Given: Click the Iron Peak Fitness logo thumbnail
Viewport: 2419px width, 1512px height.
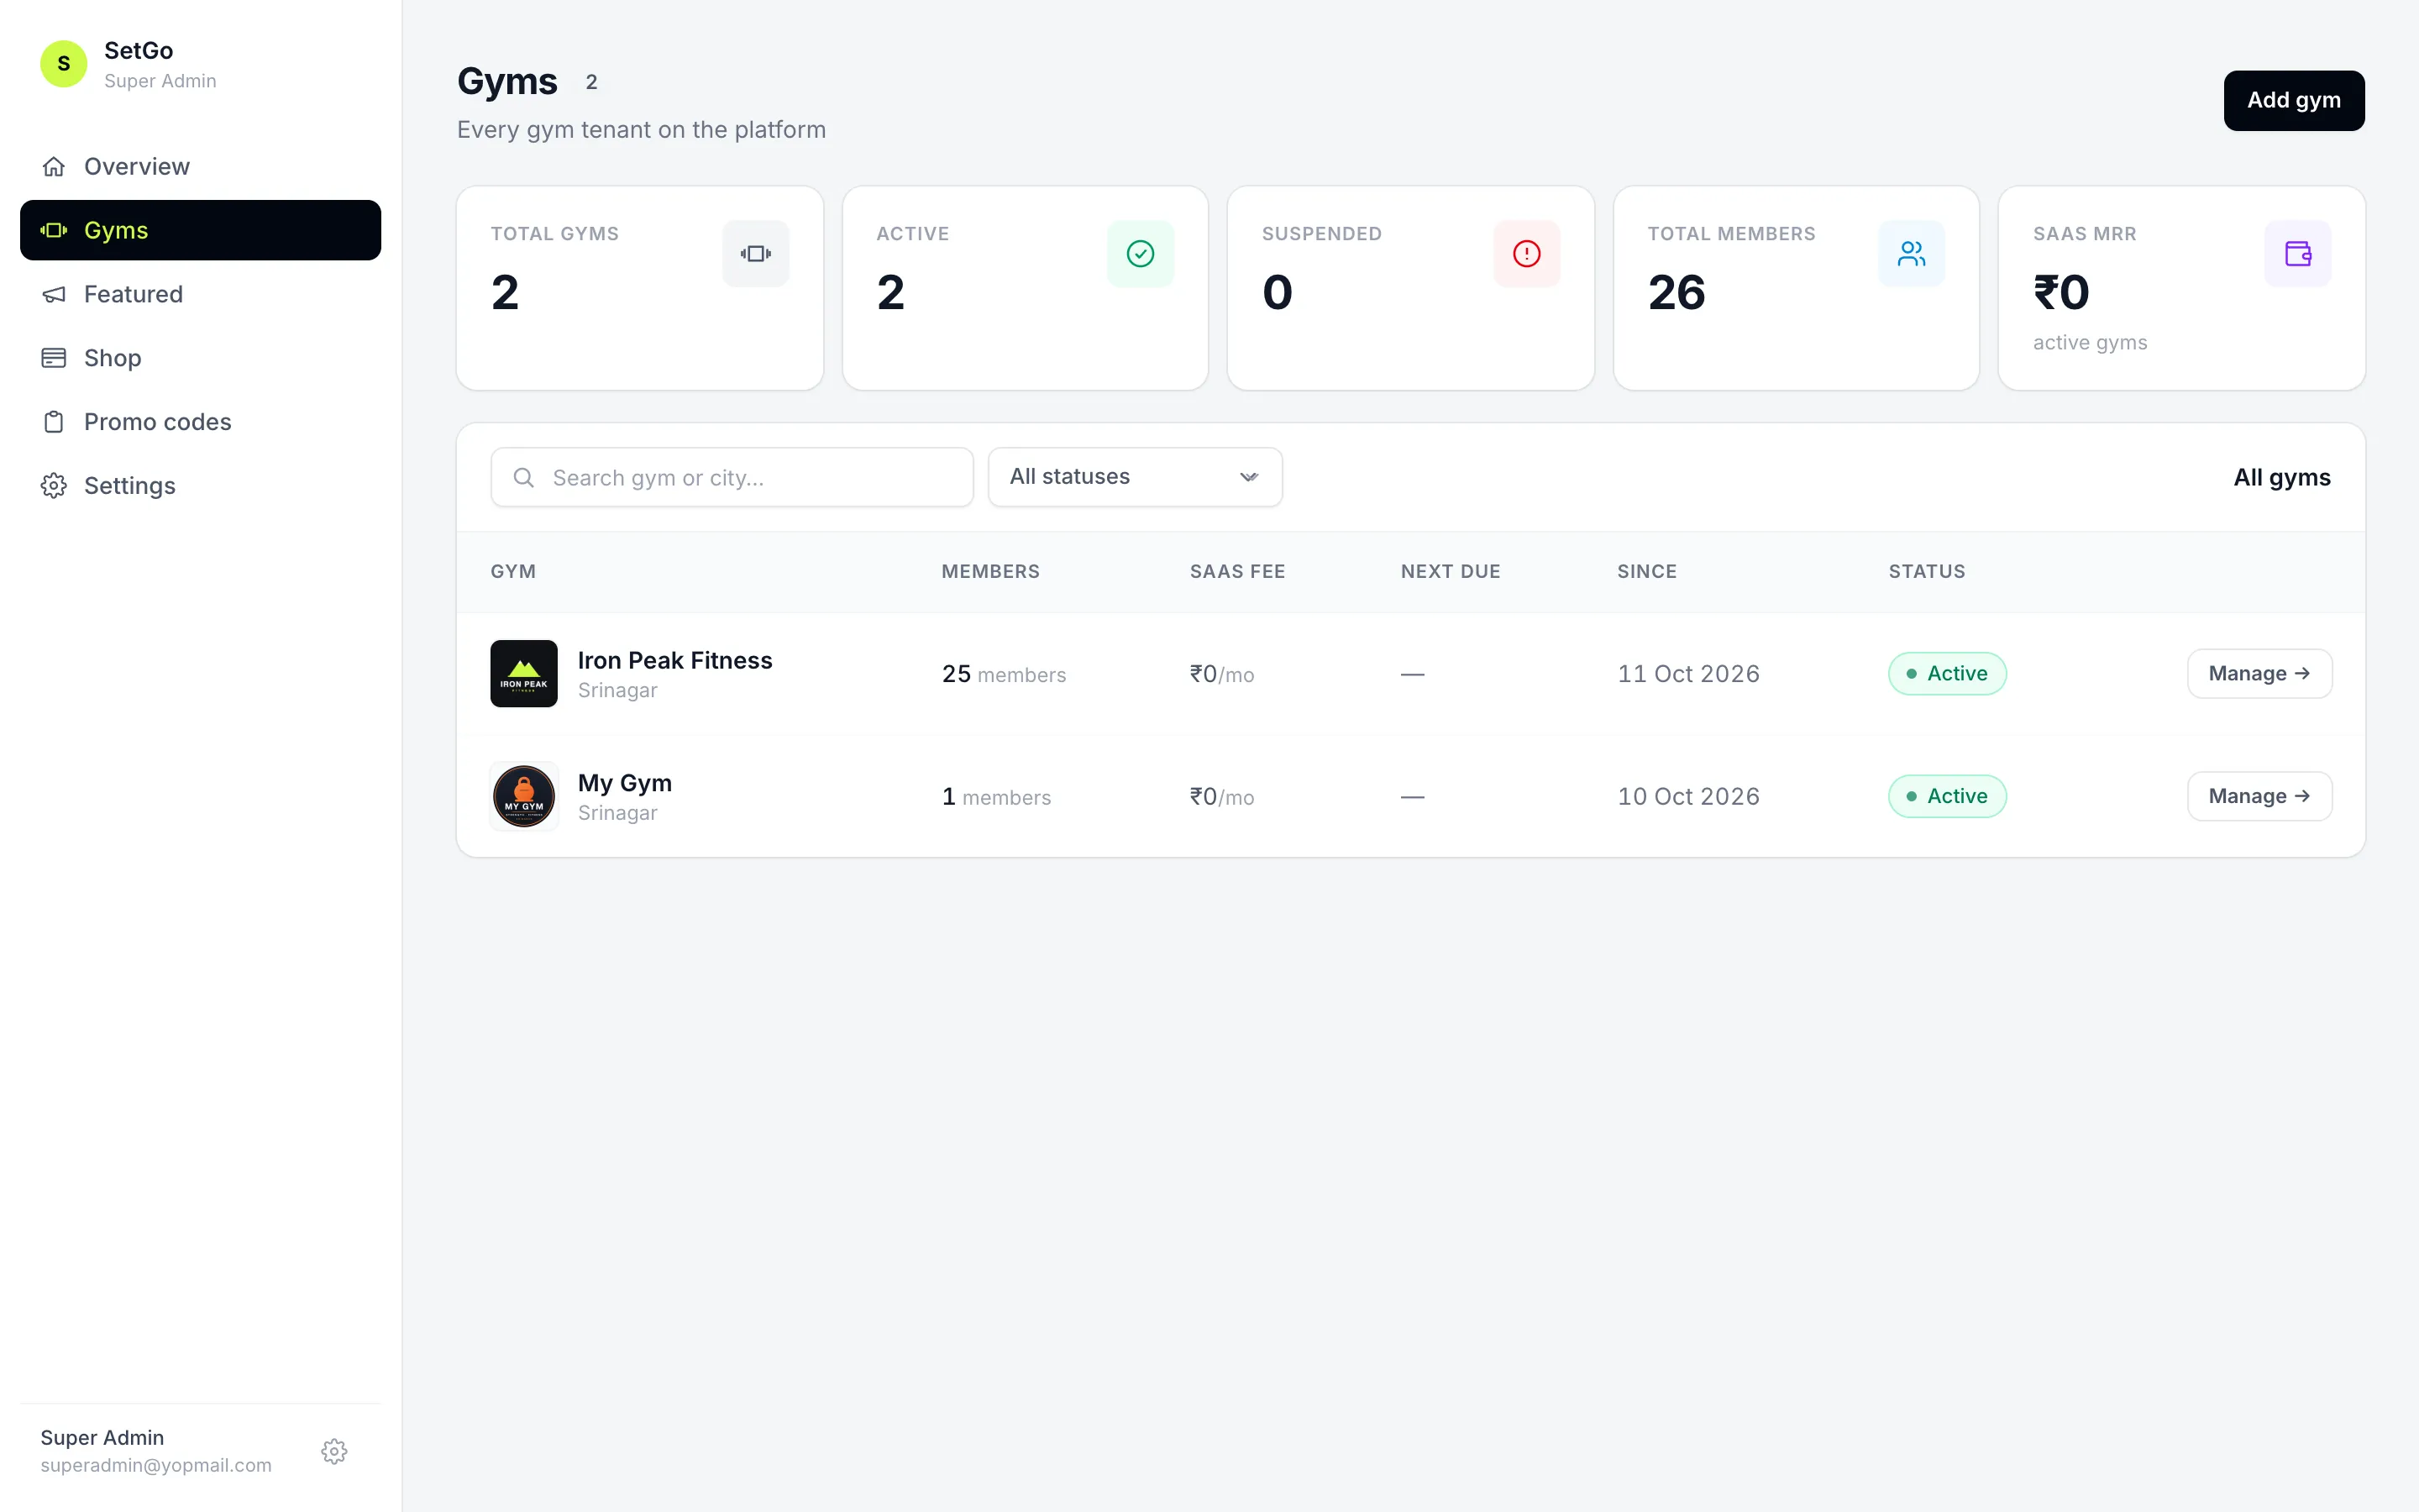Looking at the screenshot, I should pos(524,674).
